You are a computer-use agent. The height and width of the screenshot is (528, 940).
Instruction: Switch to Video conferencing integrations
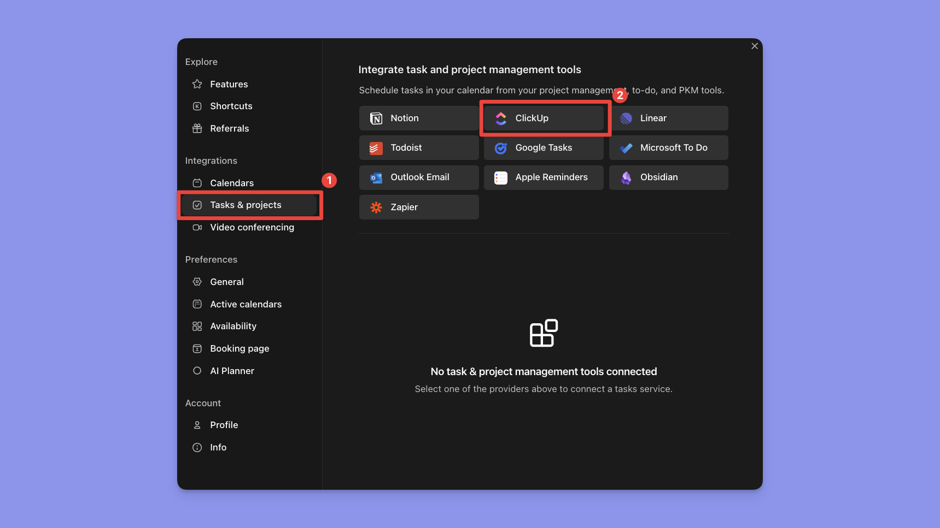click(249, 227)
